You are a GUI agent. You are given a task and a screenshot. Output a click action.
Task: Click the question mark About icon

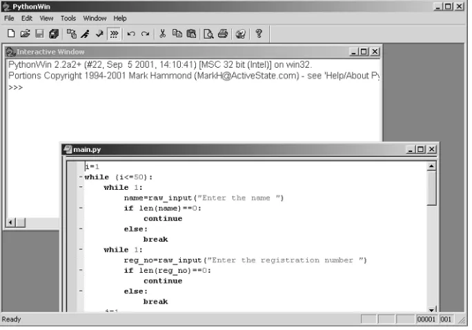click(259, 34)
